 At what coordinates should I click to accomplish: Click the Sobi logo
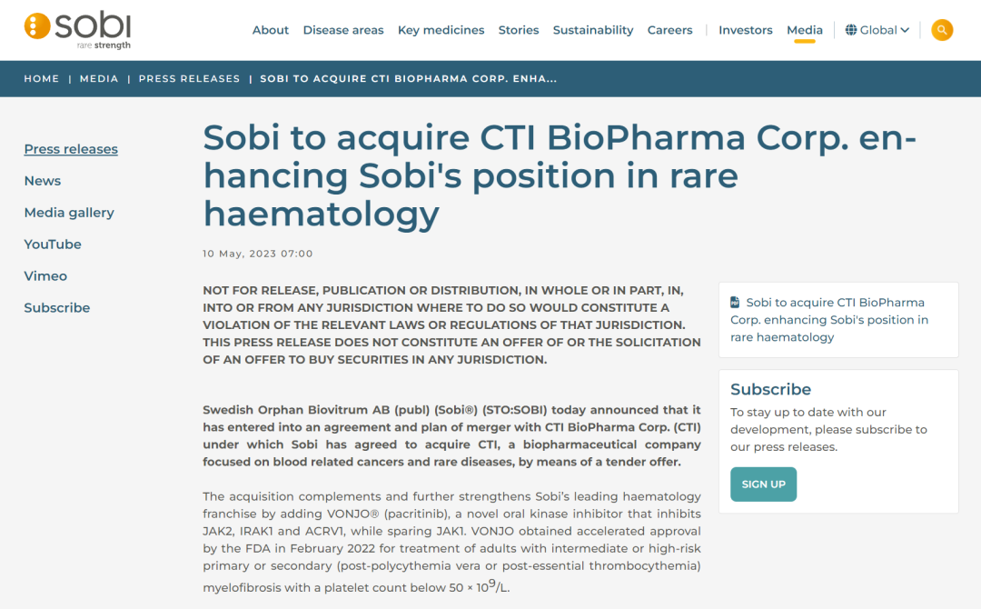point(78,30)
